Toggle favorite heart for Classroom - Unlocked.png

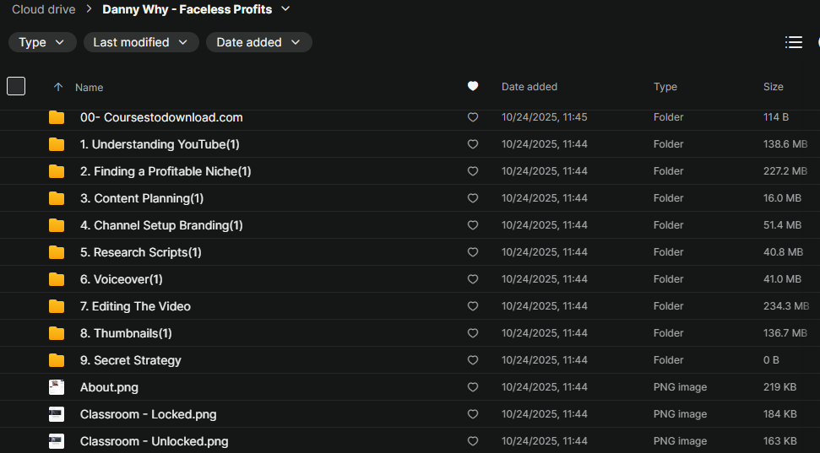click(x=473, y=441)
